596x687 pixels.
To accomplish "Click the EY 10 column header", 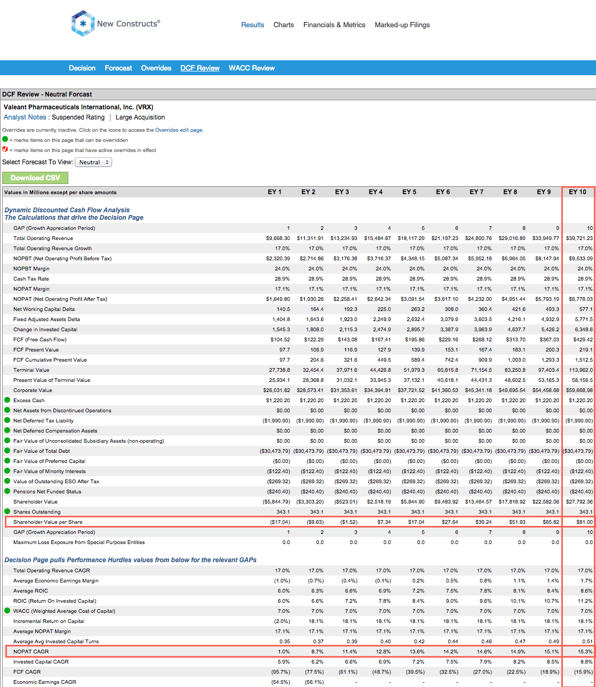I will pos(577,192).
